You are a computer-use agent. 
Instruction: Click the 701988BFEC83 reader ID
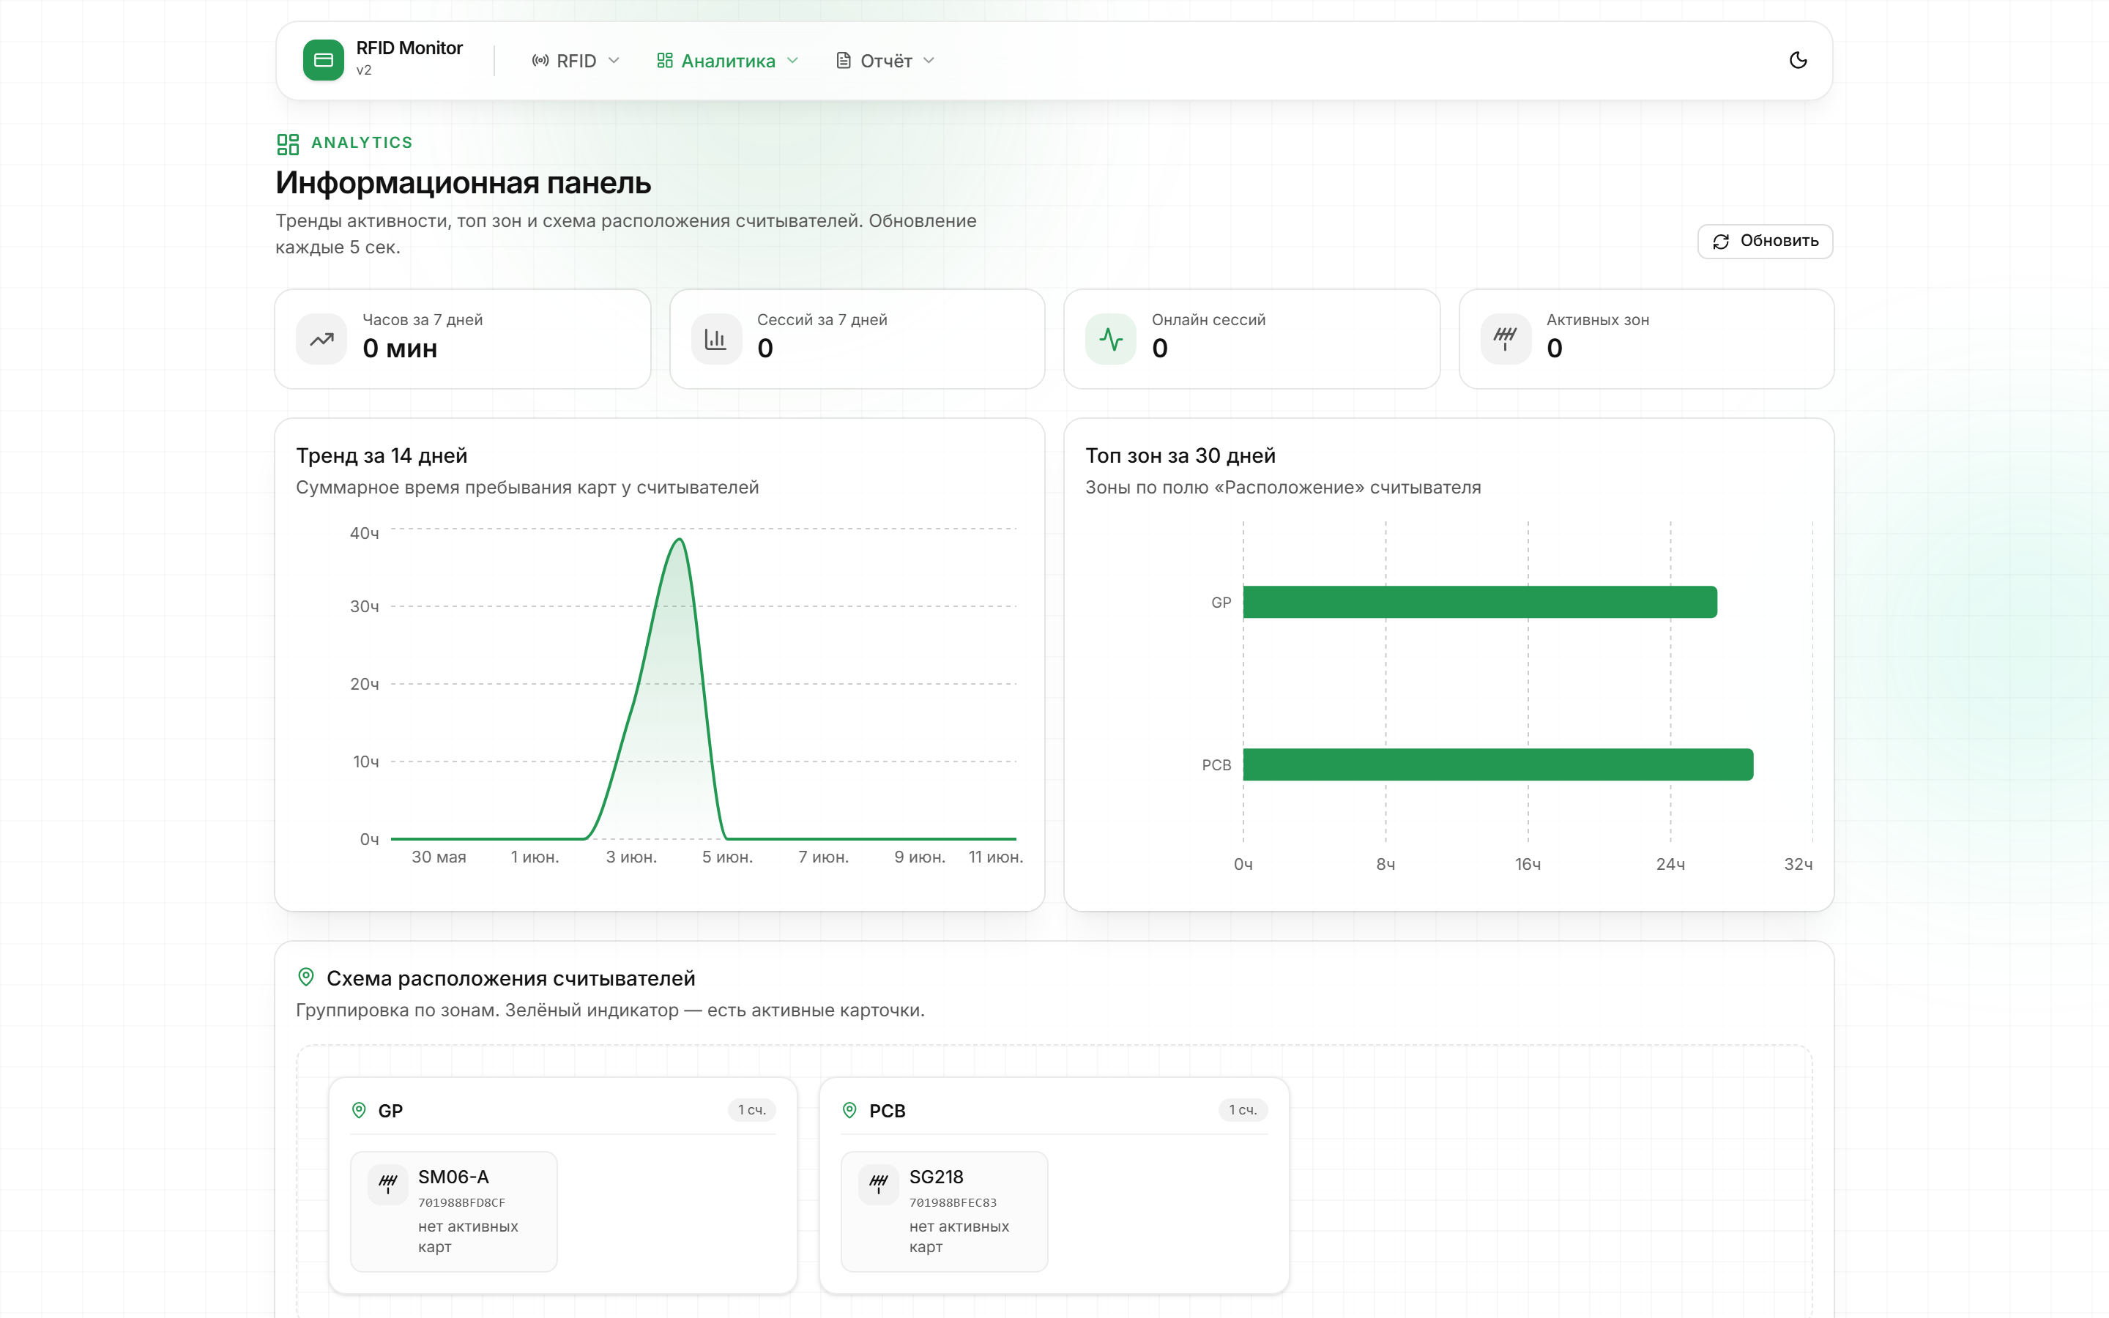click(953, 1203)
